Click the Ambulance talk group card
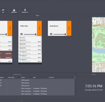 (57, 28)
